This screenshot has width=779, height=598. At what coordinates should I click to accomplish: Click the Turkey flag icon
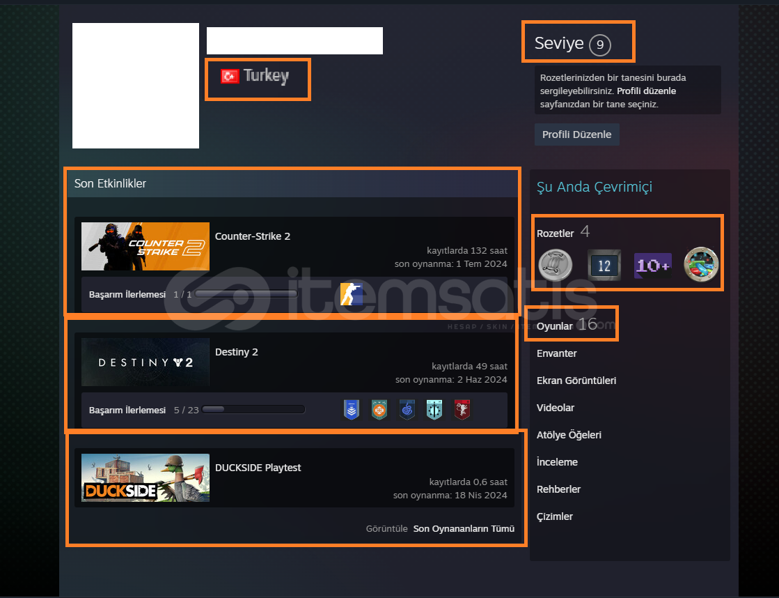[230, 76]
